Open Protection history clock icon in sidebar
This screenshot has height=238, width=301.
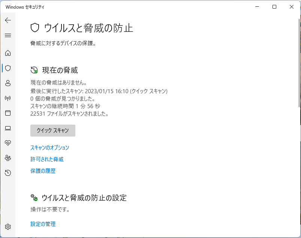tap(8, 173)
